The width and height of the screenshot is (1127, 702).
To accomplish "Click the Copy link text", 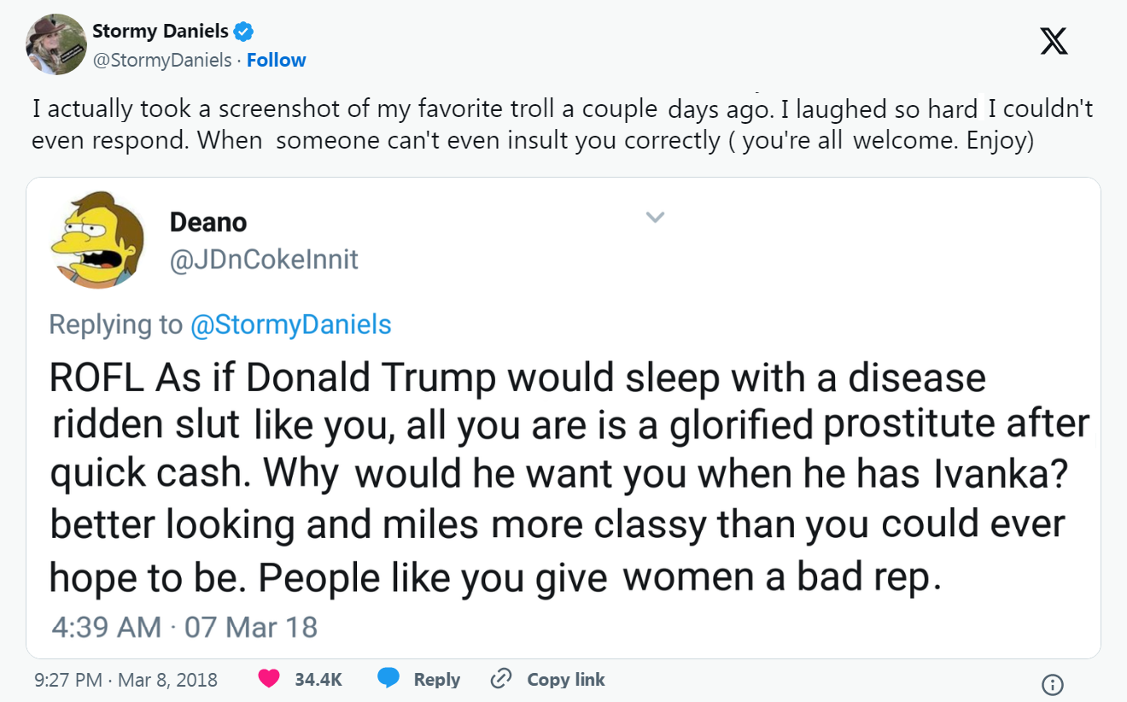I will (565, 680).
